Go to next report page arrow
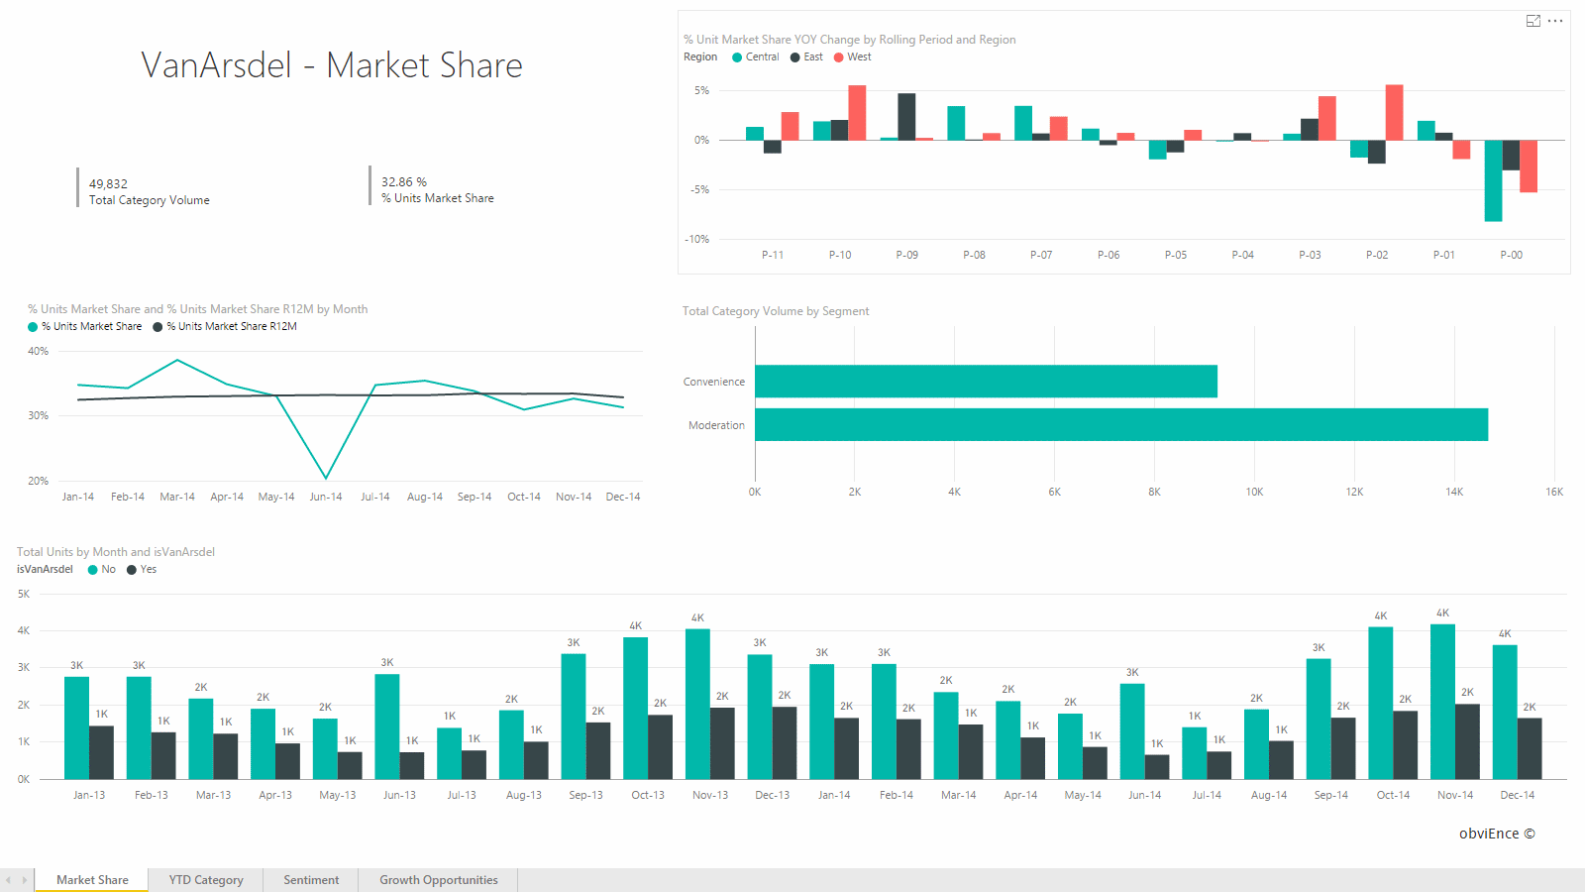This screenshot has height=892, width=1585. click(25, 880)
